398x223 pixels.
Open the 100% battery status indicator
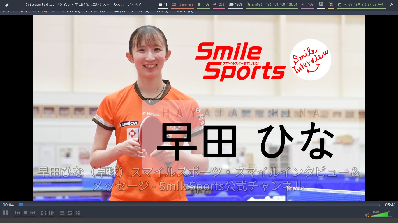[x=235, y=4]
